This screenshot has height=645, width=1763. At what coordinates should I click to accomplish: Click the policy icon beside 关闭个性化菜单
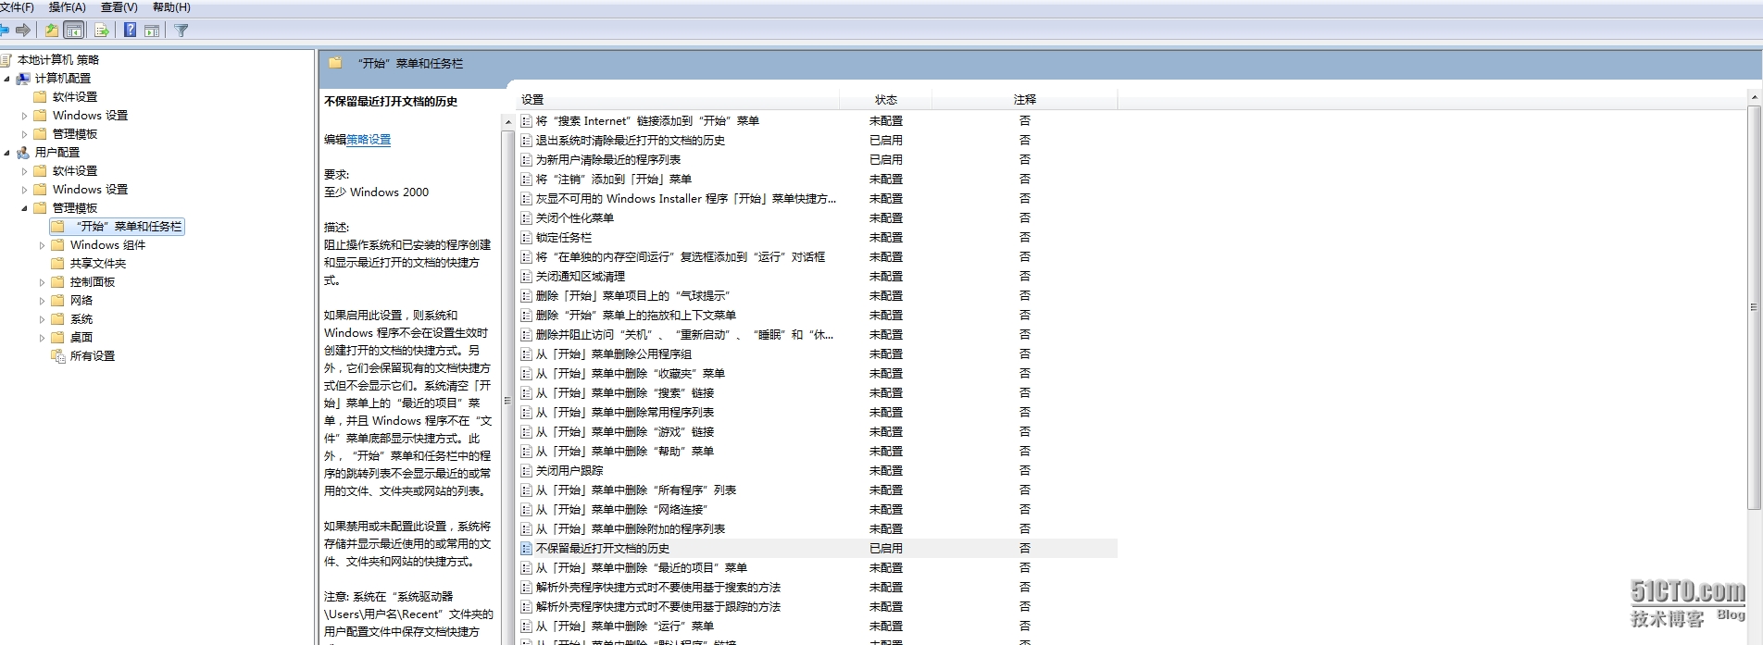[x=526, y=218]
